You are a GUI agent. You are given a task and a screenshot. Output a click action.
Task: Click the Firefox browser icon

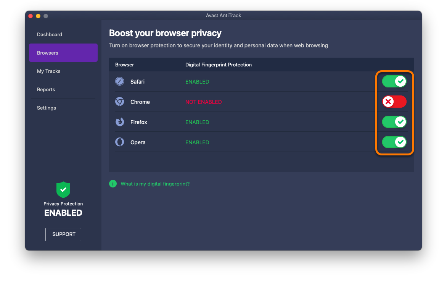click(120, 122)
